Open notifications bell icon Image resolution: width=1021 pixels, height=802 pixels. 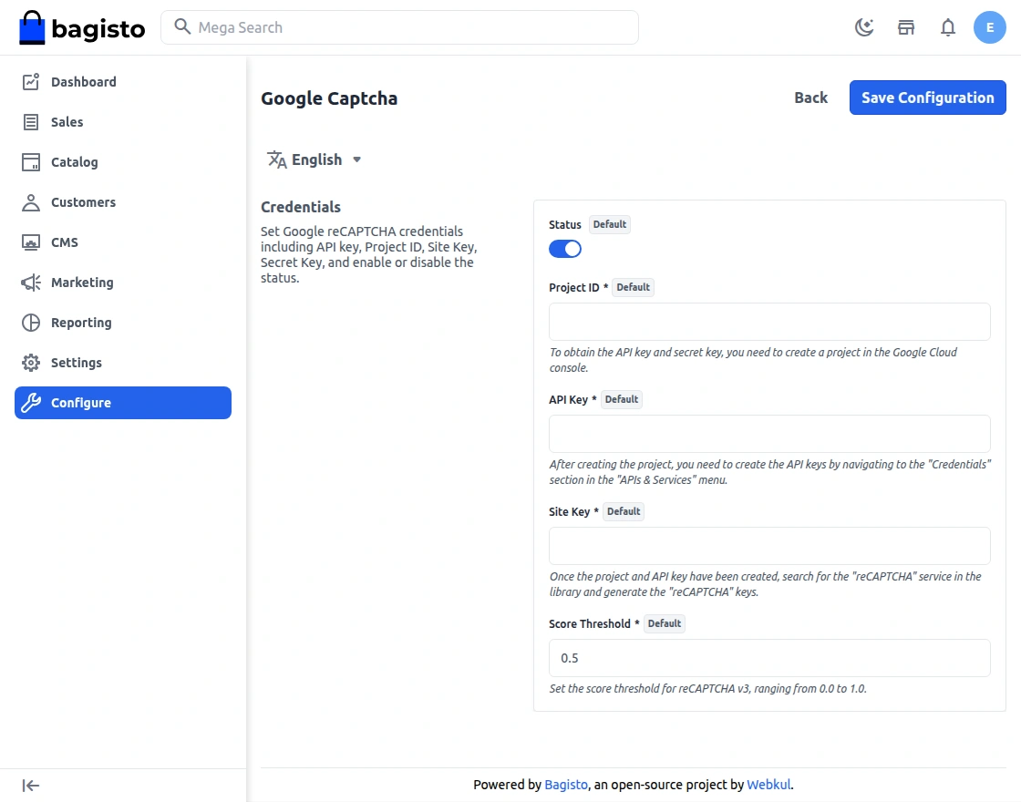(948, 27)
